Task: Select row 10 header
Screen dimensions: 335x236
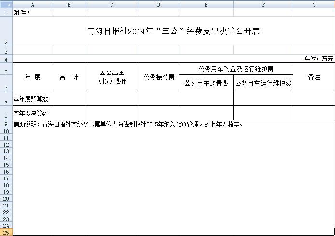Action: pos(6,131)
